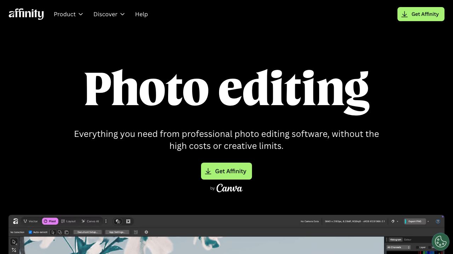
Task: Click the text-shape studio icon beside grid icon
Action: (x=118, y=221)
